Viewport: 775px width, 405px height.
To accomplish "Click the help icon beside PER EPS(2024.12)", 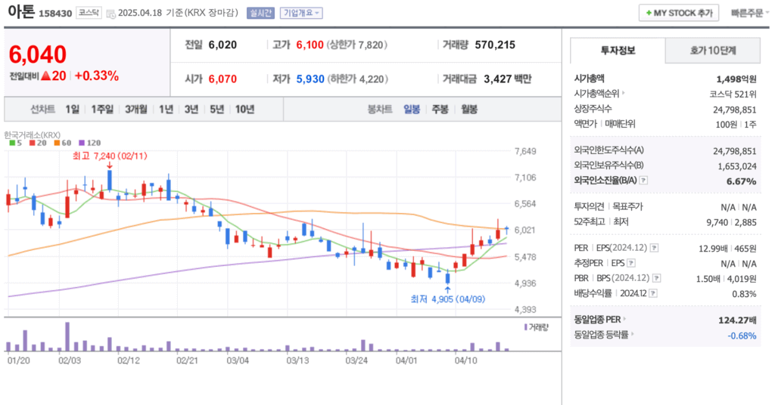I will point(654,248).
